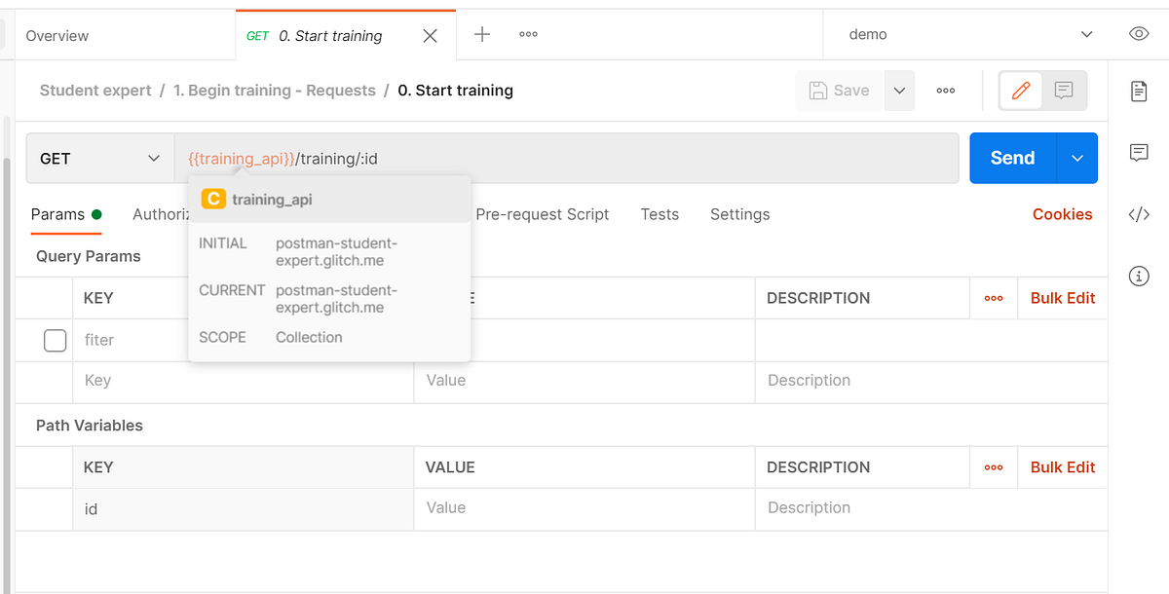Image resolution: width=1169 pixels, height=594 pixels.
Task: Open the Pre-request Script tab
Action: tap(543, 214)
